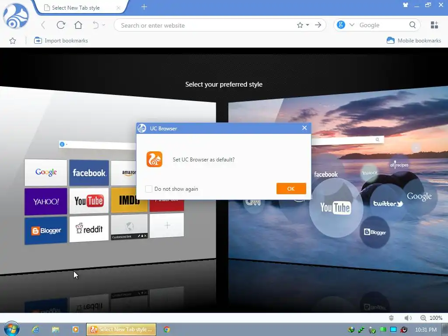Click the address bar search field
The height and width of the screenshot is (336, 448).
(206, 25)
